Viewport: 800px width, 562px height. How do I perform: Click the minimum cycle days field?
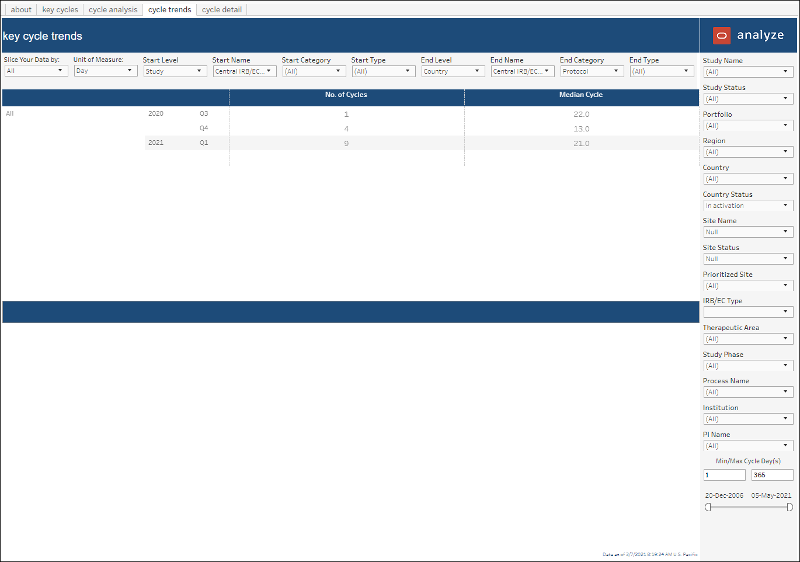[724, 475]
